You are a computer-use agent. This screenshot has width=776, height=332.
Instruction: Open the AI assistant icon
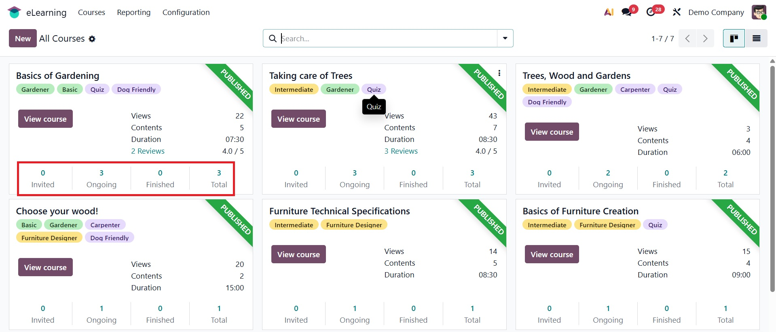(609, 12)
